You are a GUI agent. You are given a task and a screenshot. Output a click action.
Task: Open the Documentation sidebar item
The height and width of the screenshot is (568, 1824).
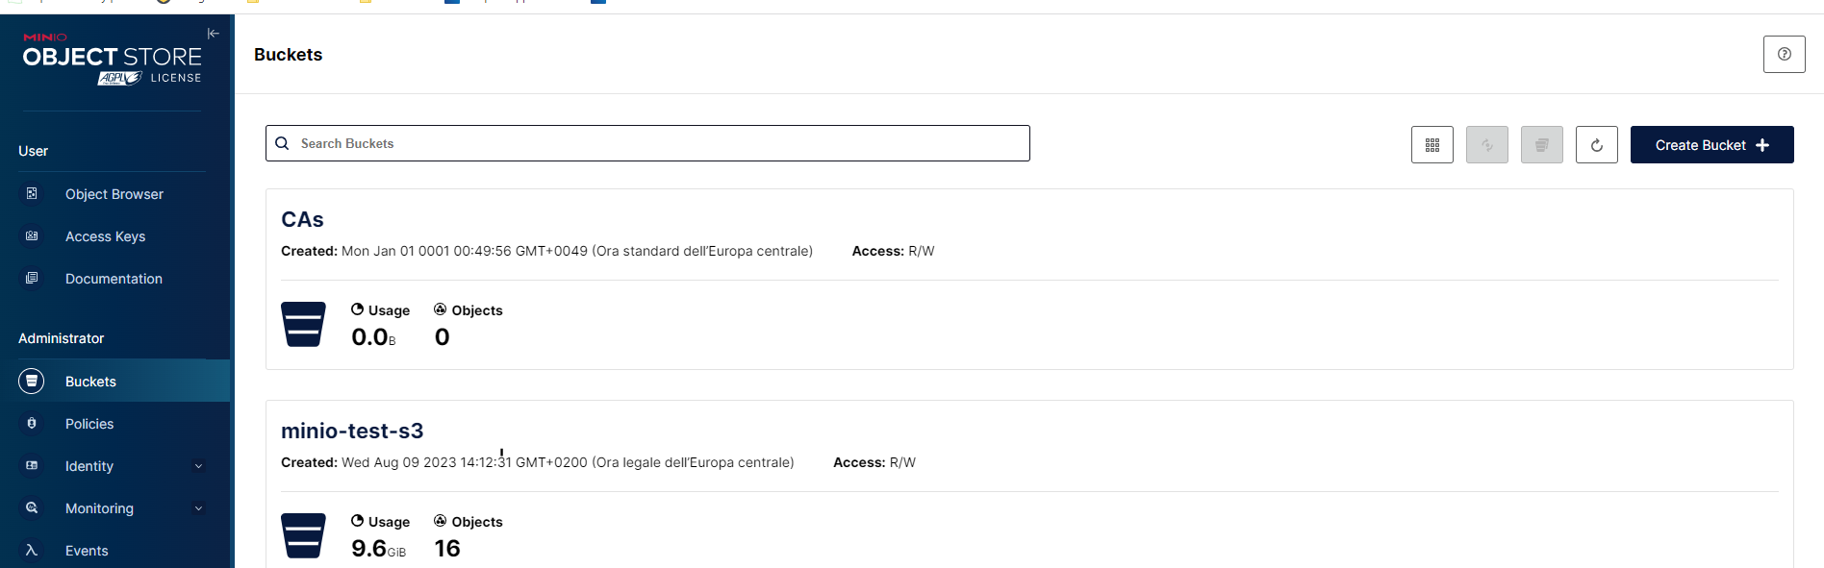(x=114, y=279)
